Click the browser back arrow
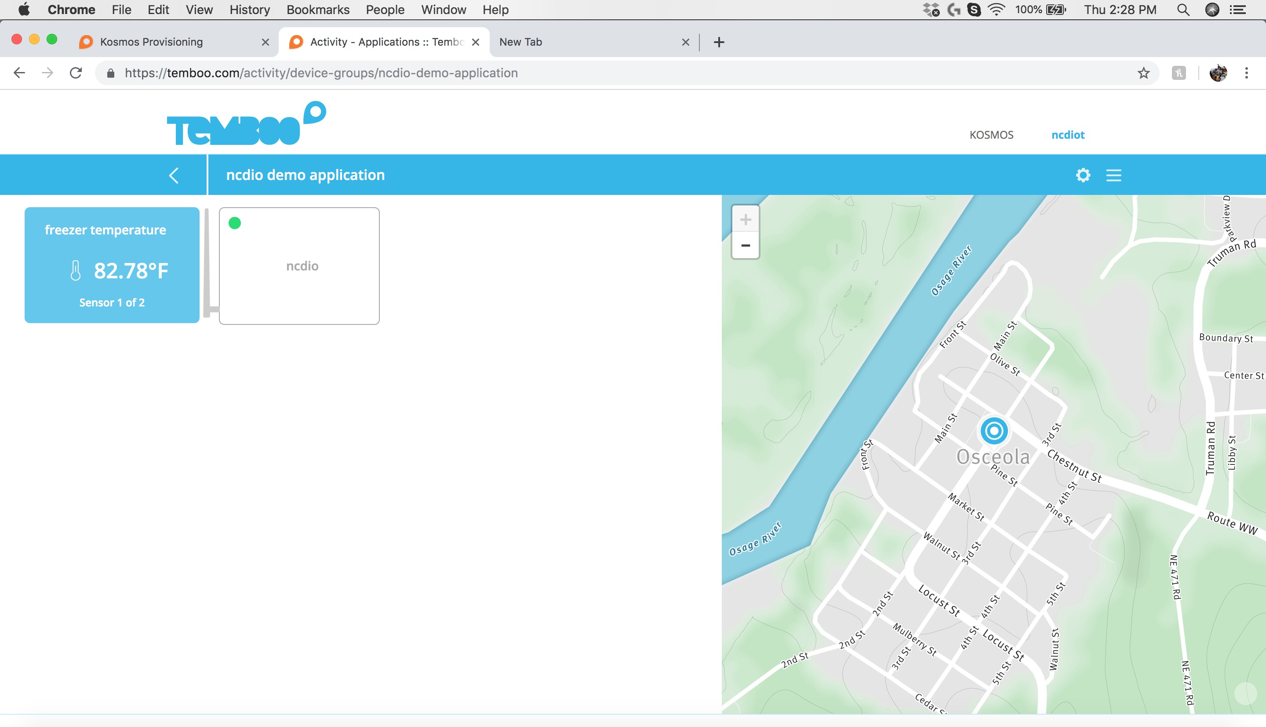The width and height of the screenshot is (1266, 727). click(x=19, y=73)
